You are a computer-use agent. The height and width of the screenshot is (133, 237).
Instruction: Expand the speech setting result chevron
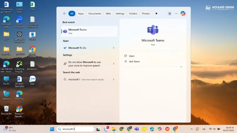[x=113, y=64]
